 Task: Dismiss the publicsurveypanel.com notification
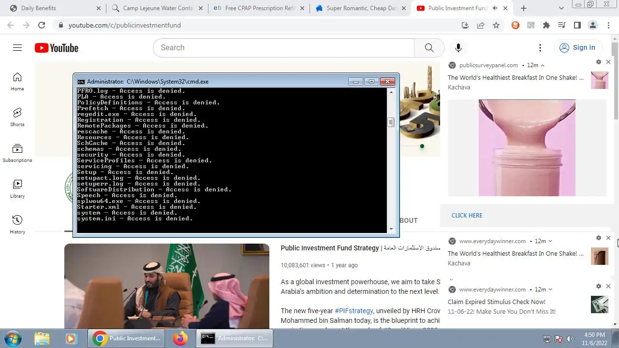pos(608,62)
